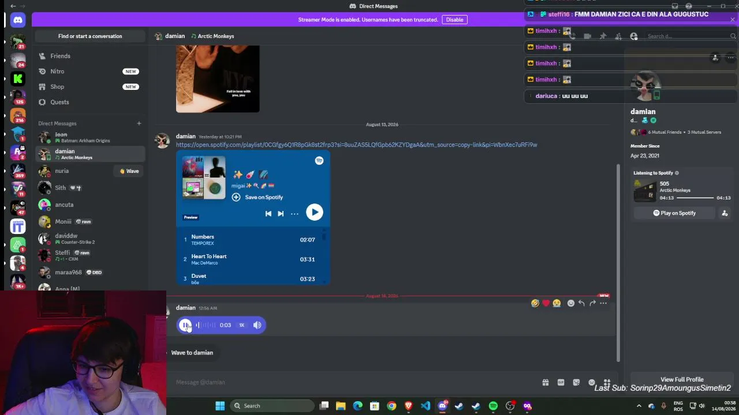The height and width of the screenshot is (415, 739).
Task: Open the DM with daviddw
Action: (90, 239)
